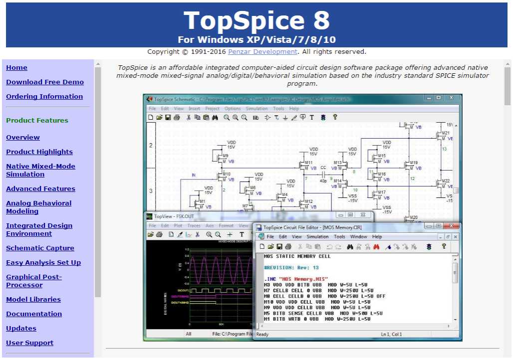Select the ground symbol tool in Schematic toolbar
Screen dimensions: 513x358
(285, 118)
